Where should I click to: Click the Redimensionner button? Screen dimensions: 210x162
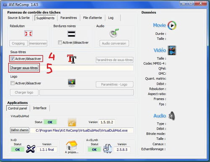pyautogui.click(x=38, y=43)
